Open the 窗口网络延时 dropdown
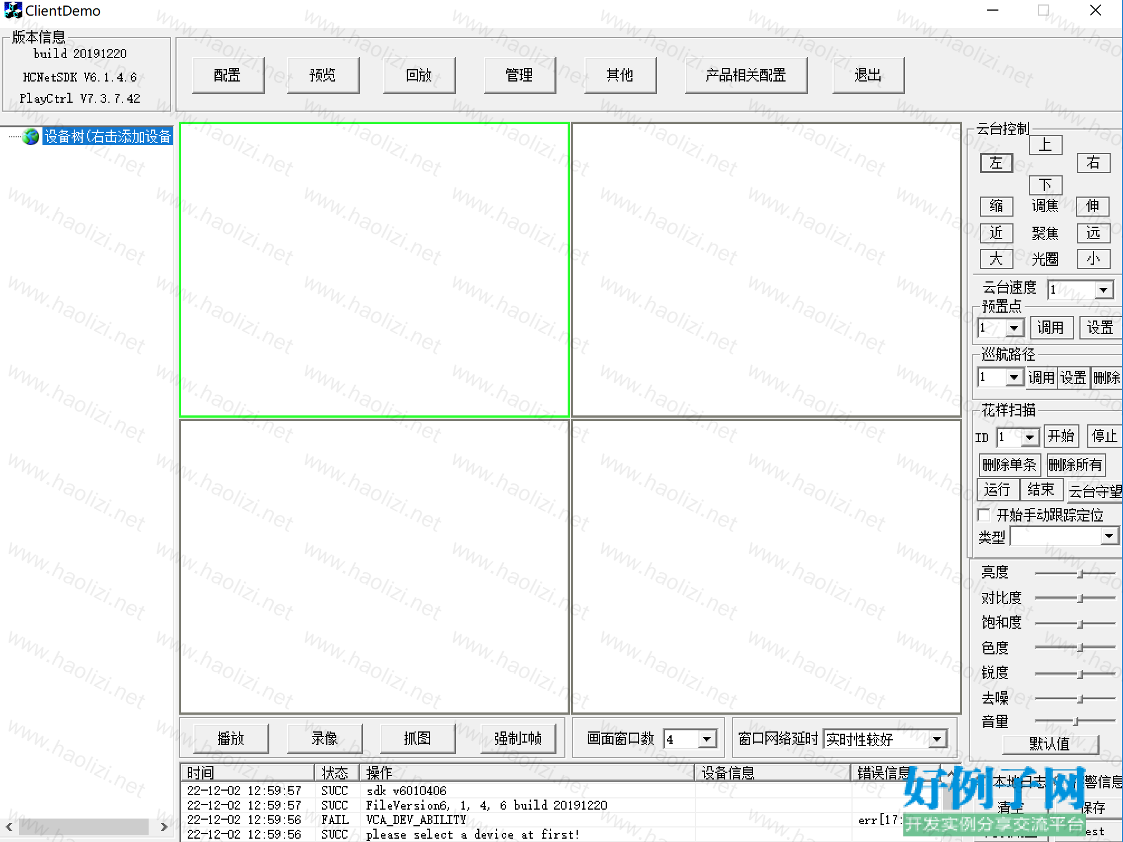This screenshot has width=1123, height=842. [x=937, y=739]
